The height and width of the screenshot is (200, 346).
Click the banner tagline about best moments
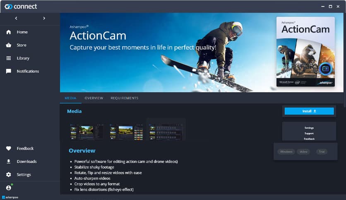[143, 48]
